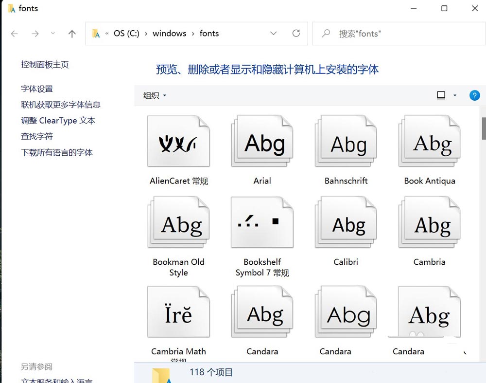Open 下载所有语言的字体 link
This screenshot has height=383, width=486.
(57, 152)
